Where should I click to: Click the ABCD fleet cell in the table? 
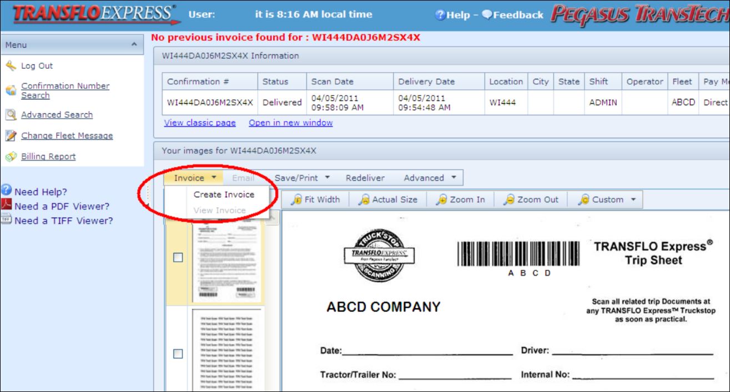point(683,102)
